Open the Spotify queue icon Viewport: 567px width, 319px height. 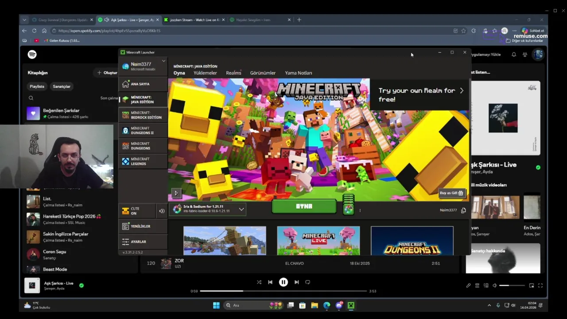pos(477,285)
